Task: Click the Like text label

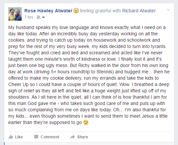Action: 19,137
